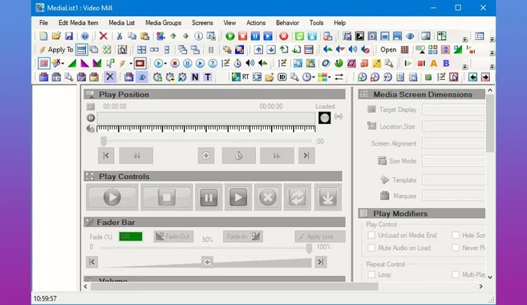
Task: Tick the Hide Scr... checkbox
Action: click(456, 235)
